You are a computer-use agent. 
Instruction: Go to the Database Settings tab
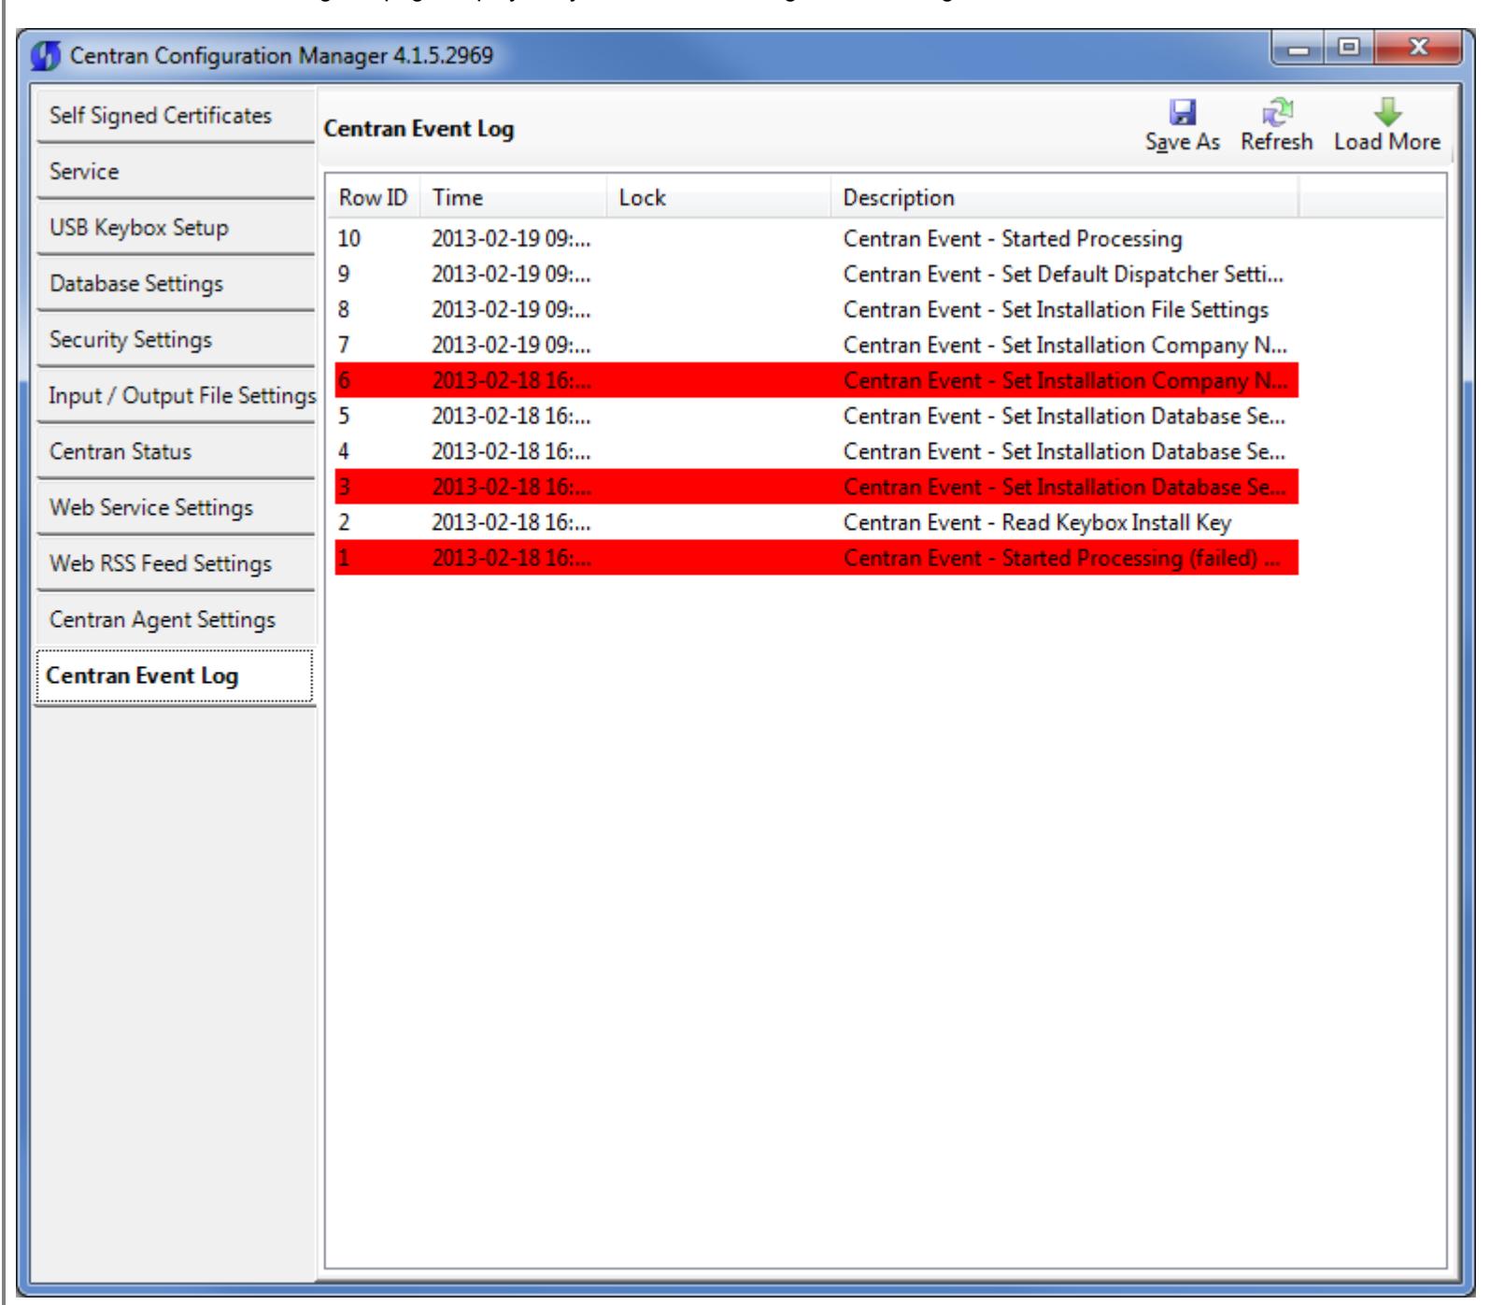point(176,284)
